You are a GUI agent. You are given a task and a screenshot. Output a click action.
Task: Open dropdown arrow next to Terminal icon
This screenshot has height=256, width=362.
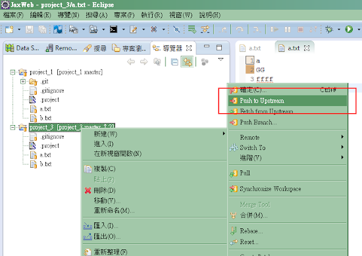(x=124, y=30)
